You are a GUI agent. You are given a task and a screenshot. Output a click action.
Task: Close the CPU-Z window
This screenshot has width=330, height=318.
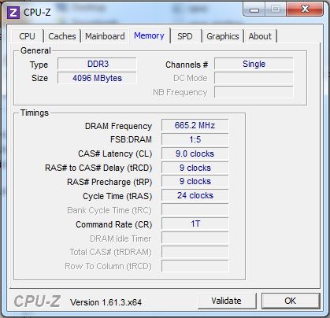[305, 9]
